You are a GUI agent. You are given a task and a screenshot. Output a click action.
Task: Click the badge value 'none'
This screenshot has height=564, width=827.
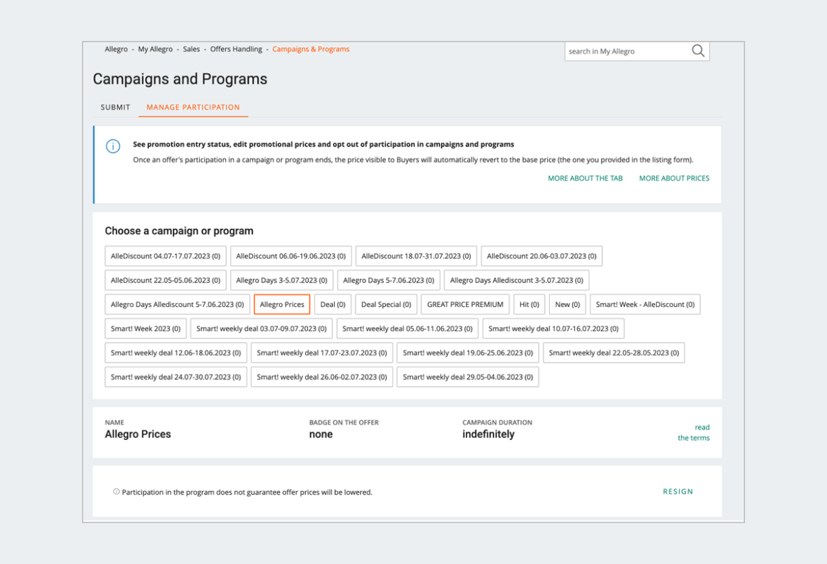coord(321,435)
